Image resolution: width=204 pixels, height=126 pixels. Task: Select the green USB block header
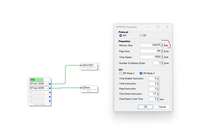[x=36, y=80]
